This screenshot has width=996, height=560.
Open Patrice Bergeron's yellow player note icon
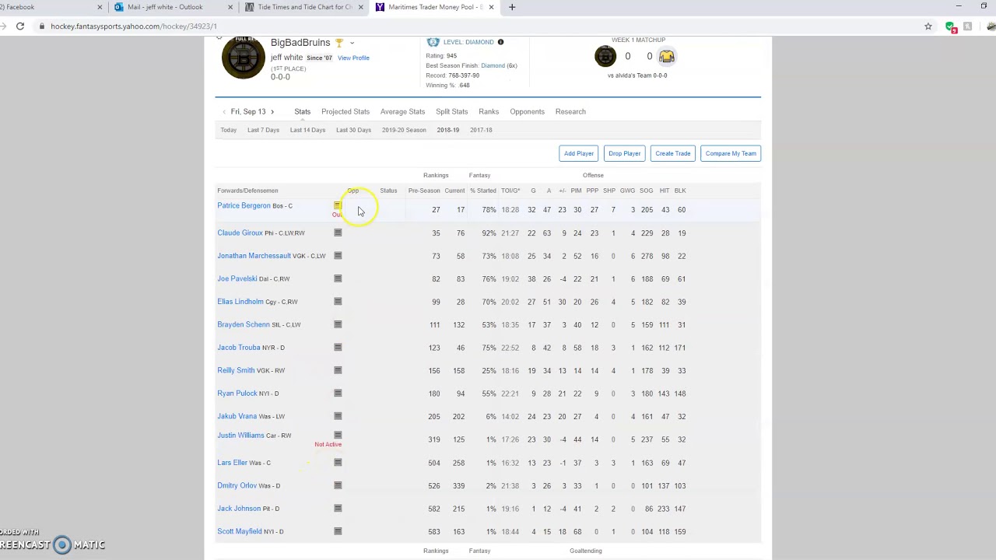(x=338, y=205)
